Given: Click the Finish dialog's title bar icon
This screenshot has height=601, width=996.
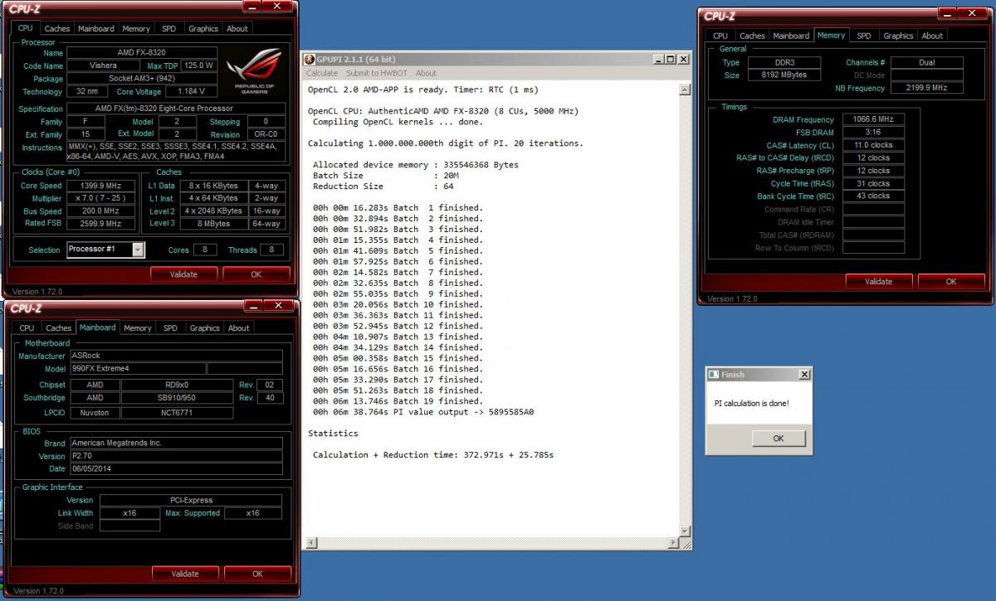Looking at the screenshot, I should click(713, 375).
